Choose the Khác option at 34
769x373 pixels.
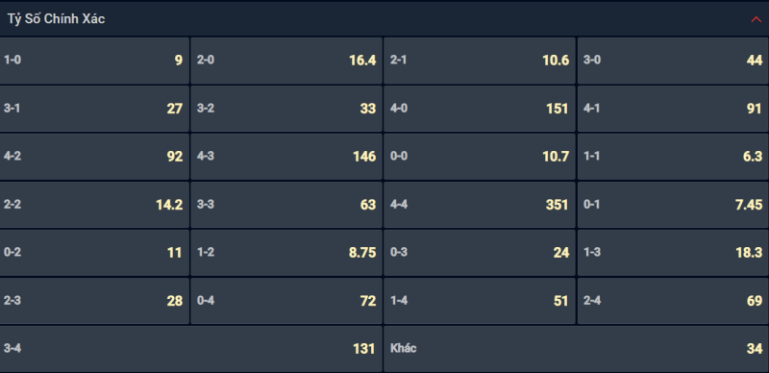pyautogui.click(x=576, y=349)
